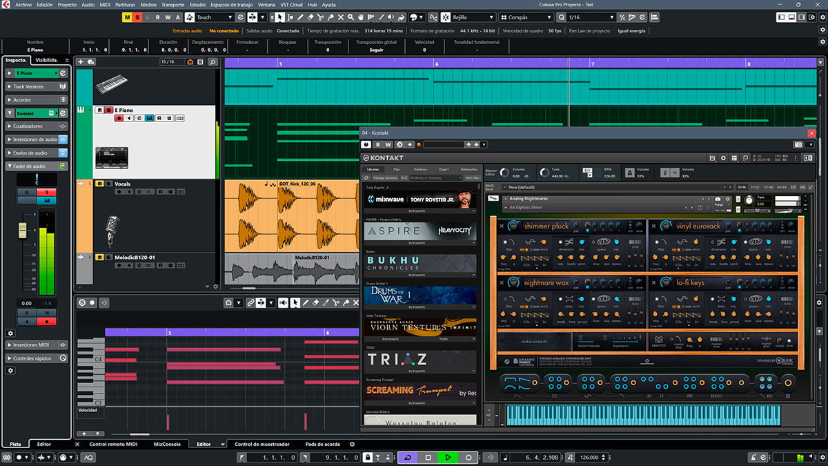
Task: Click the Kontakt edit instrument icon in inspector
Action: pos(63,113)
